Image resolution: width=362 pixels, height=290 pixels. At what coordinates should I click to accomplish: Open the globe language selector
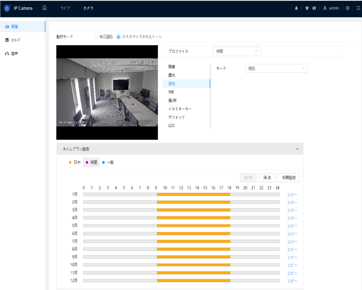[314, 8]
